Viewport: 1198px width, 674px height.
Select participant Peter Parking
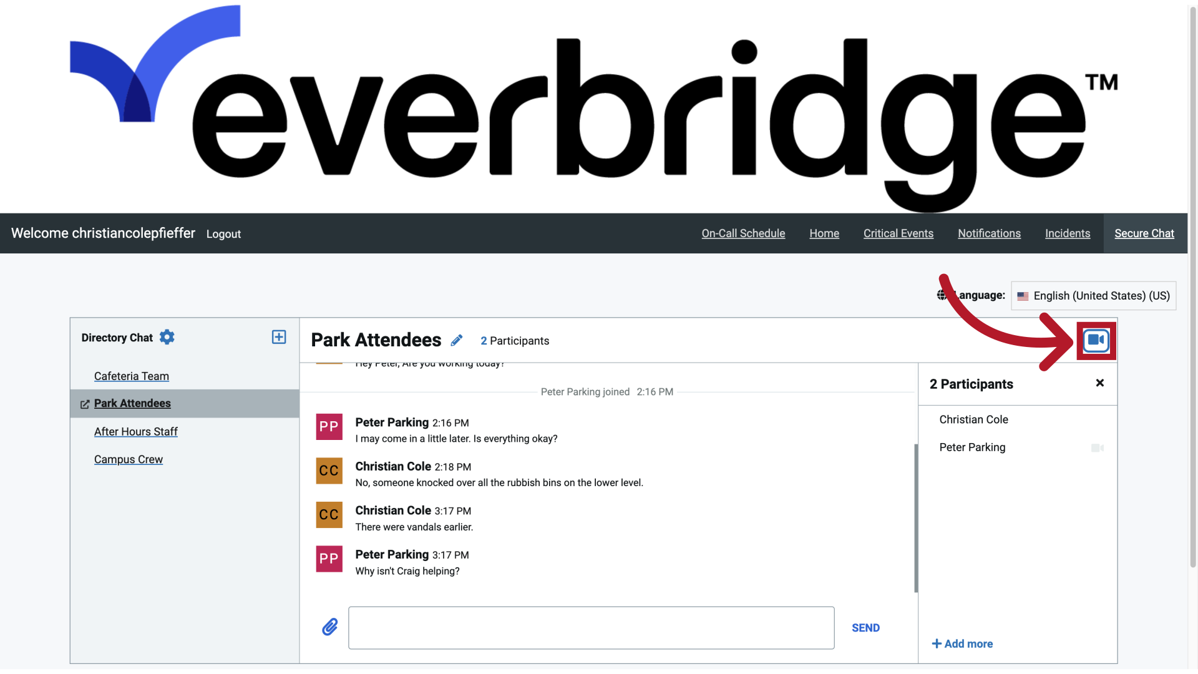coord(972,447)
